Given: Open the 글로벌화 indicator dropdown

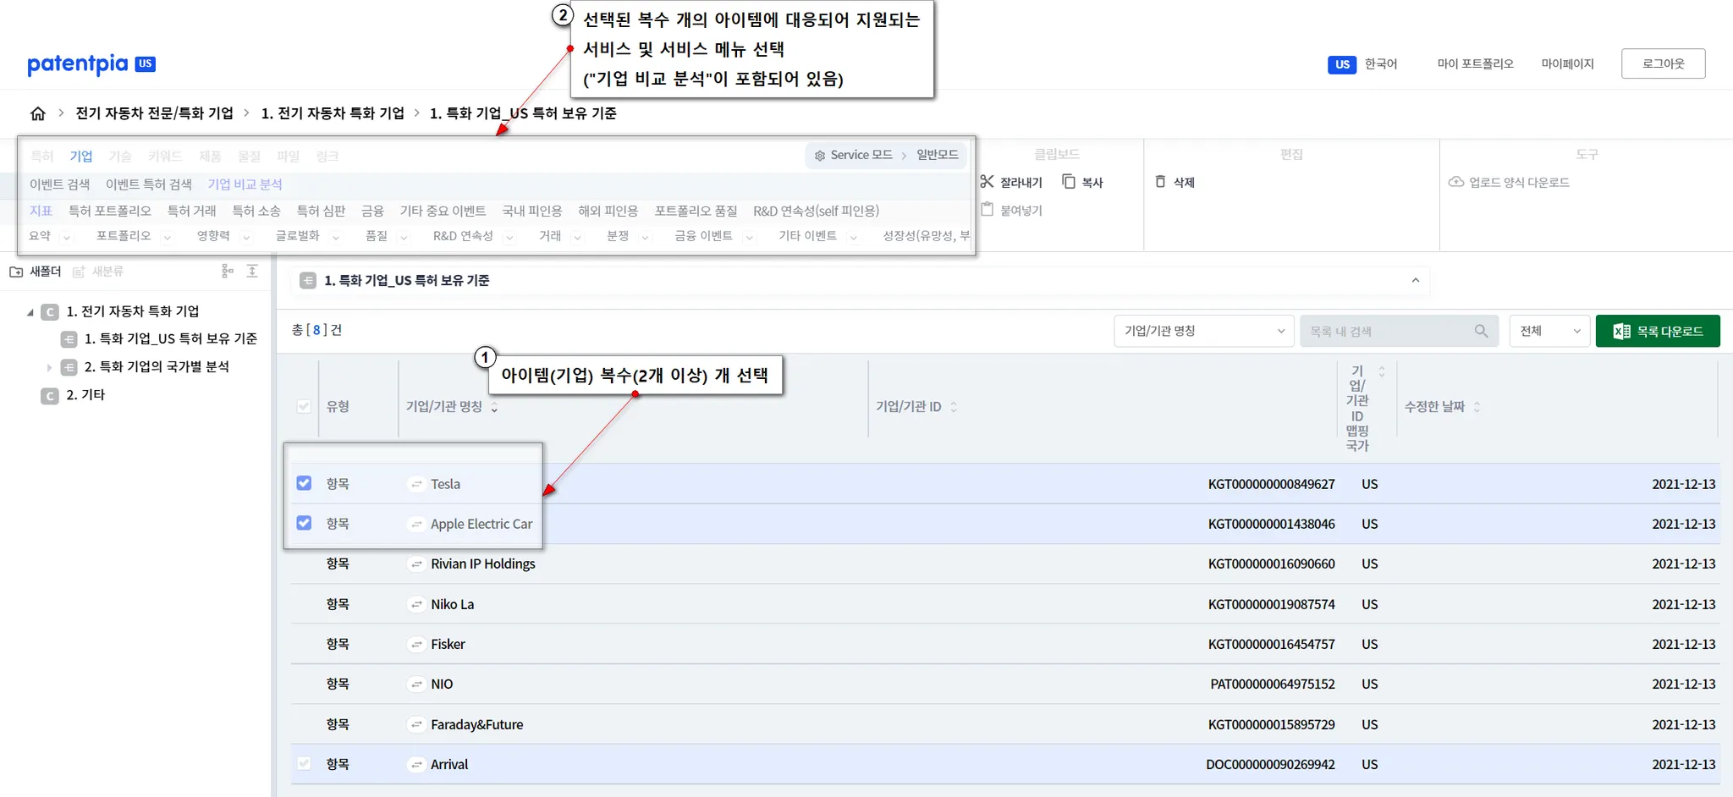Looking at the screenshot, I should tap(336, 237).
